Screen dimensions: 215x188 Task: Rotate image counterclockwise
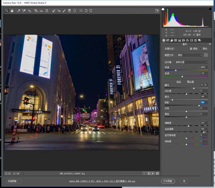86,11
